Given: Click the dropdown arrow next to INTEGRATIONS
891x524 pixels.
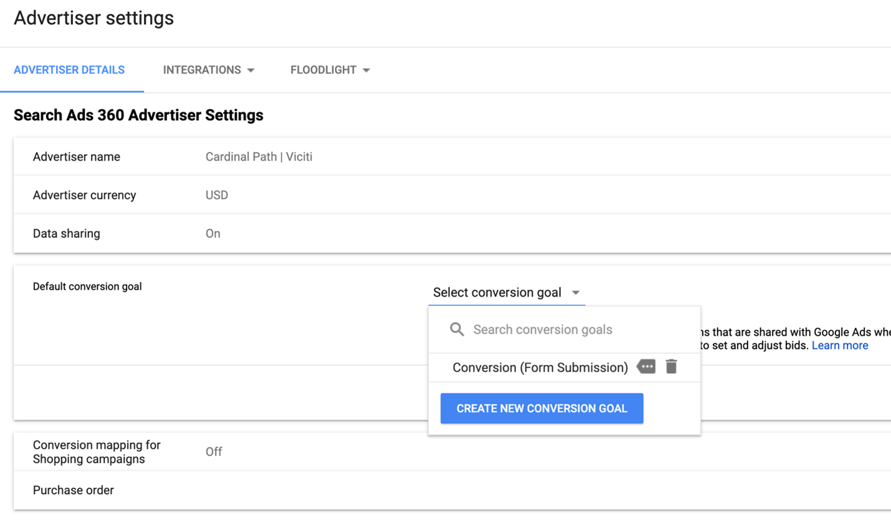Looking at the screenshot, I should tap(252, 70).
